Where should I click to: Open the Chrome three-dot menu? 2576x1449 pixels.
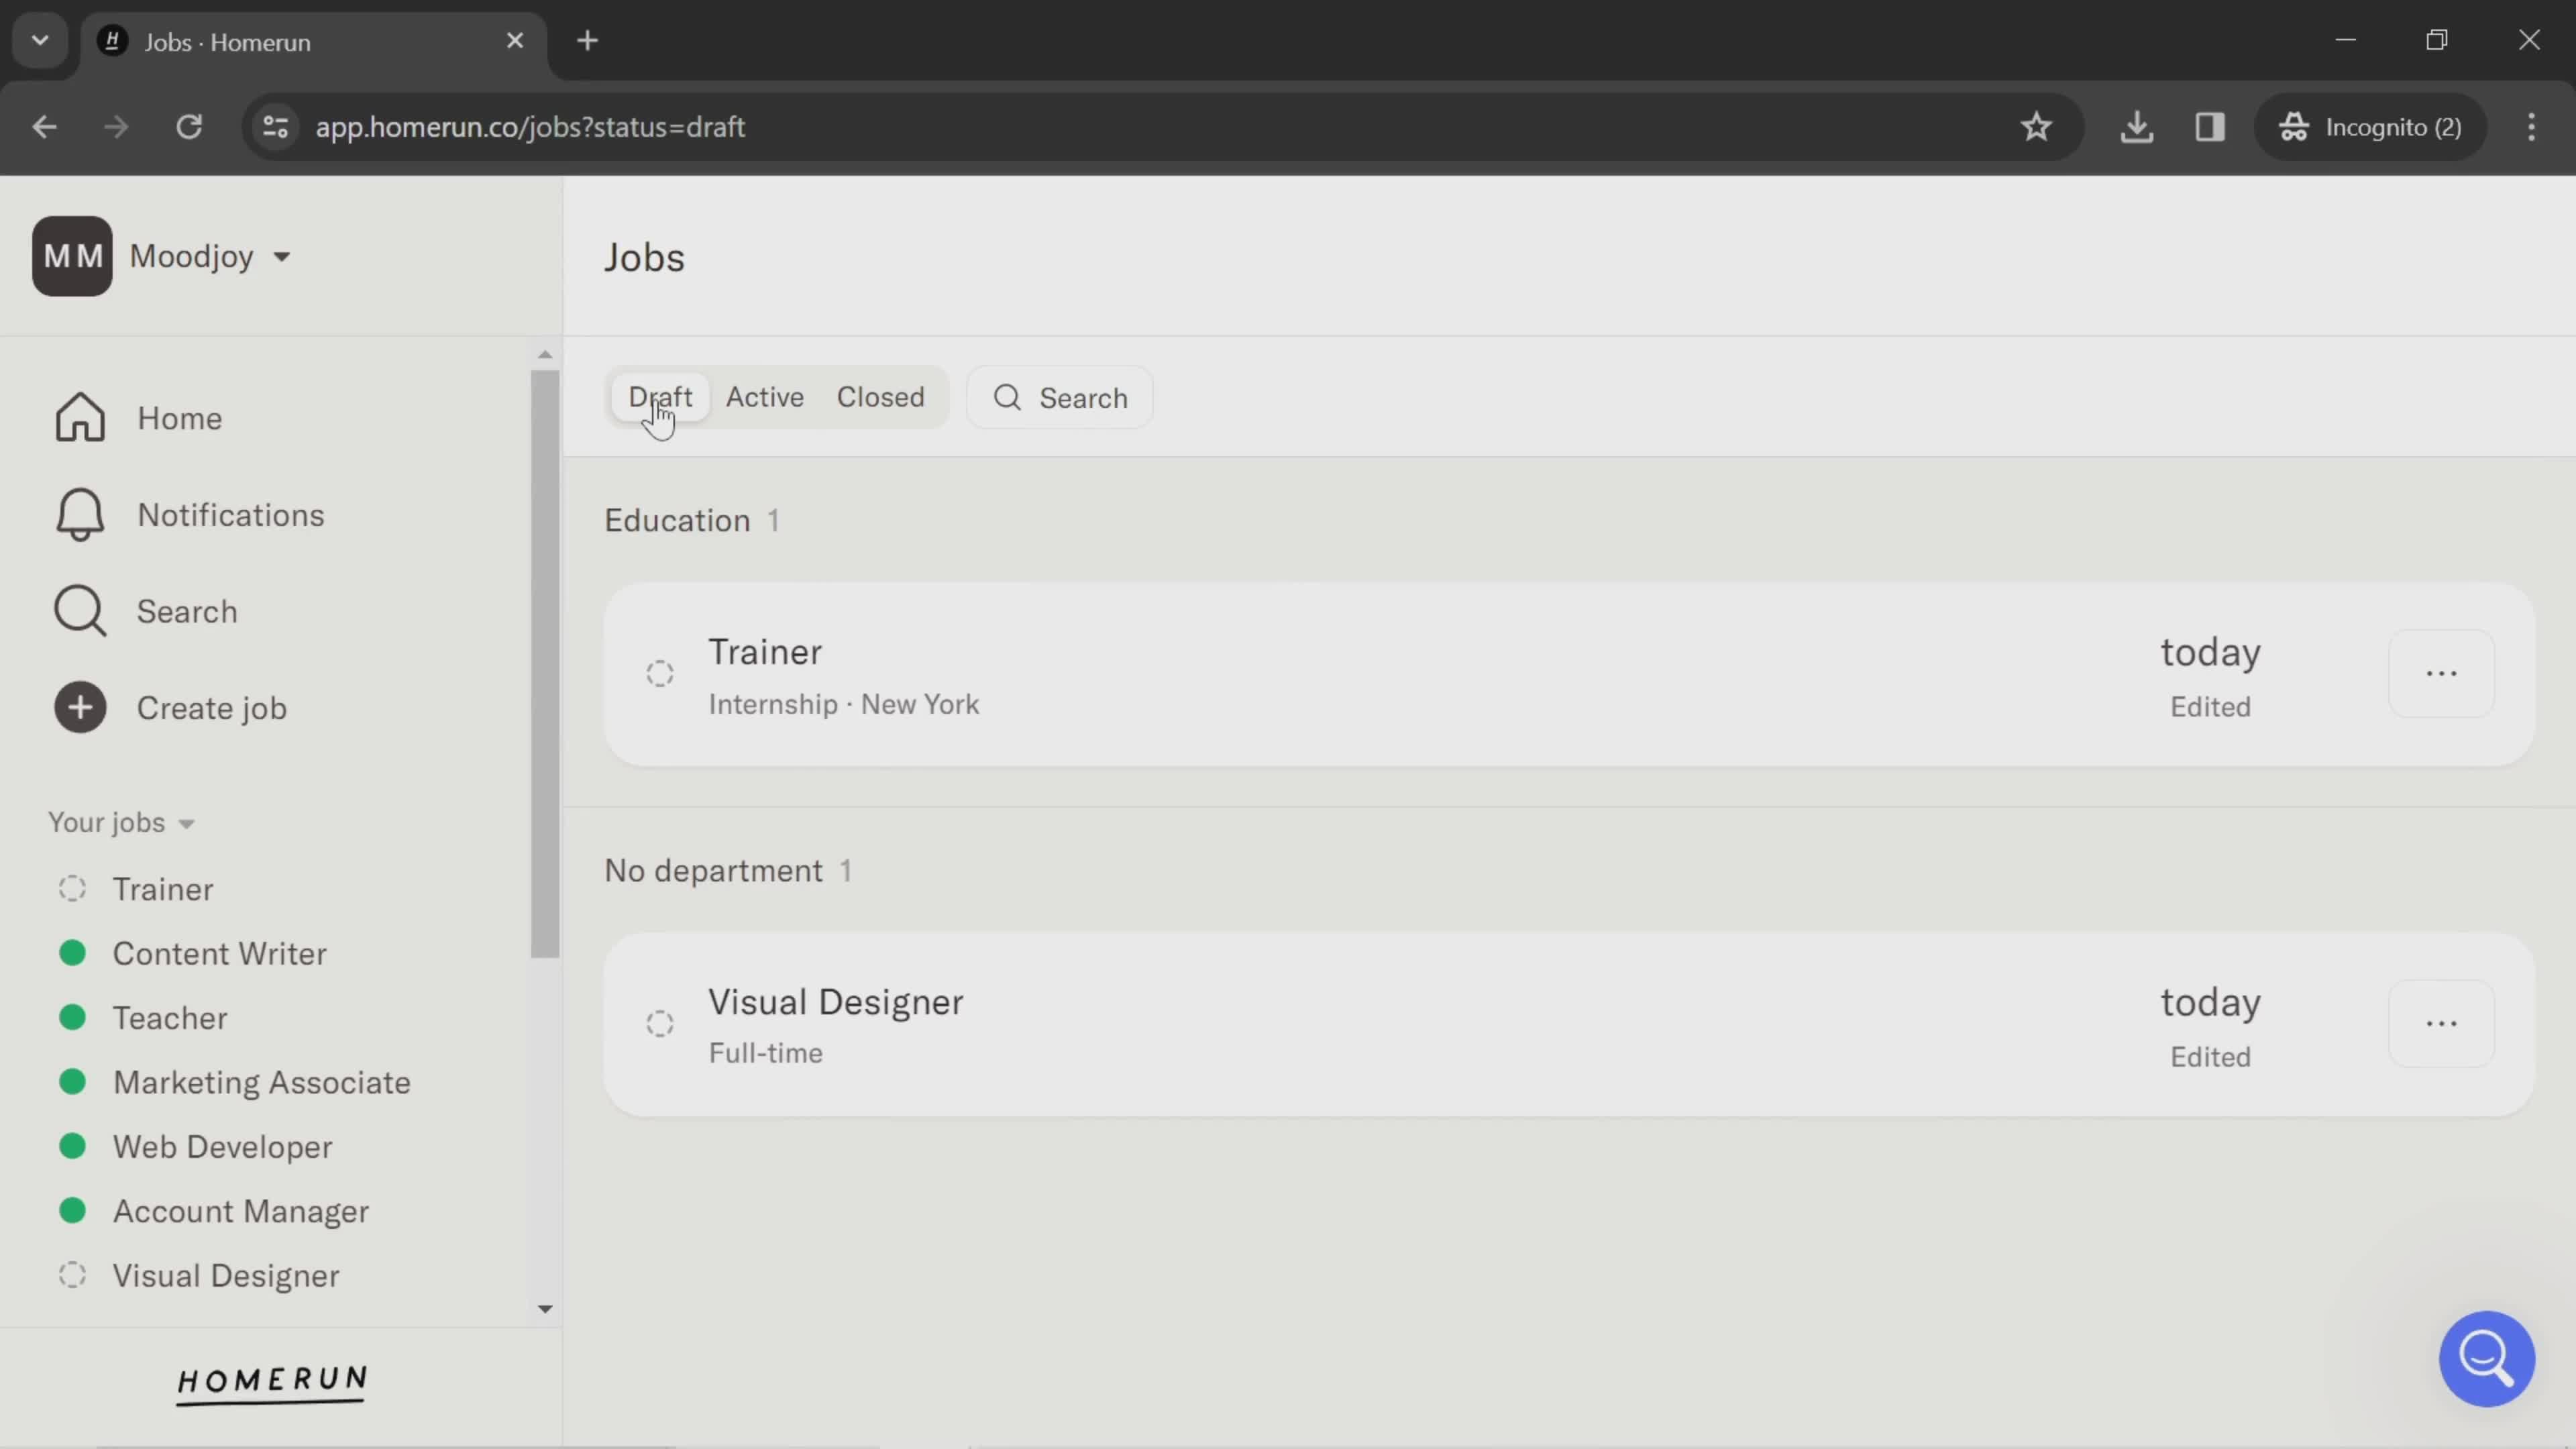[x=2531, y=127]
